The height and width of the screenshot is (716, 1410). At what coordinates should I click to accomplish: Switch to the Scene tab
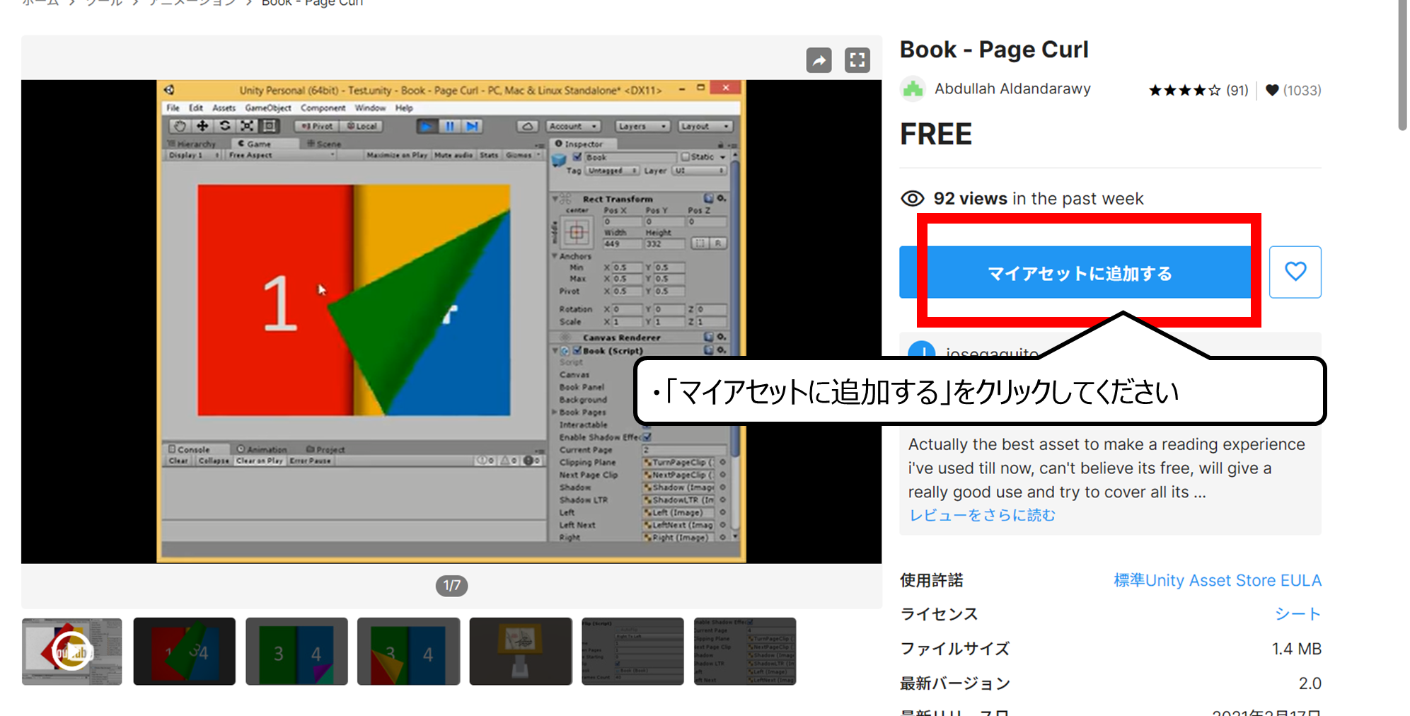324,144
